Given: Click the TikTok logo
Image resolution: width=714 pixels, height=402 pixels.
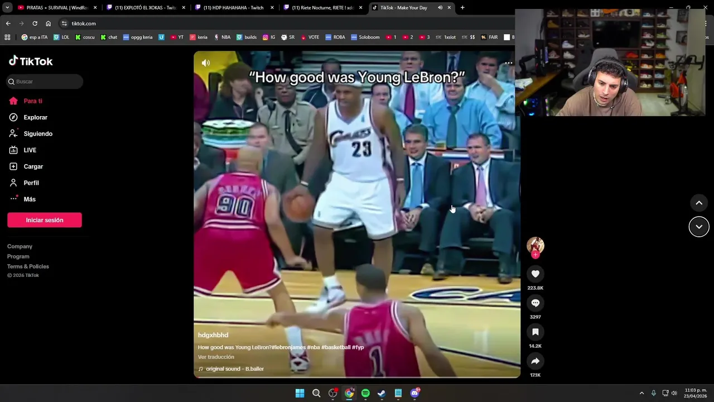Looking at the screenshot, I should click(31, 61).
